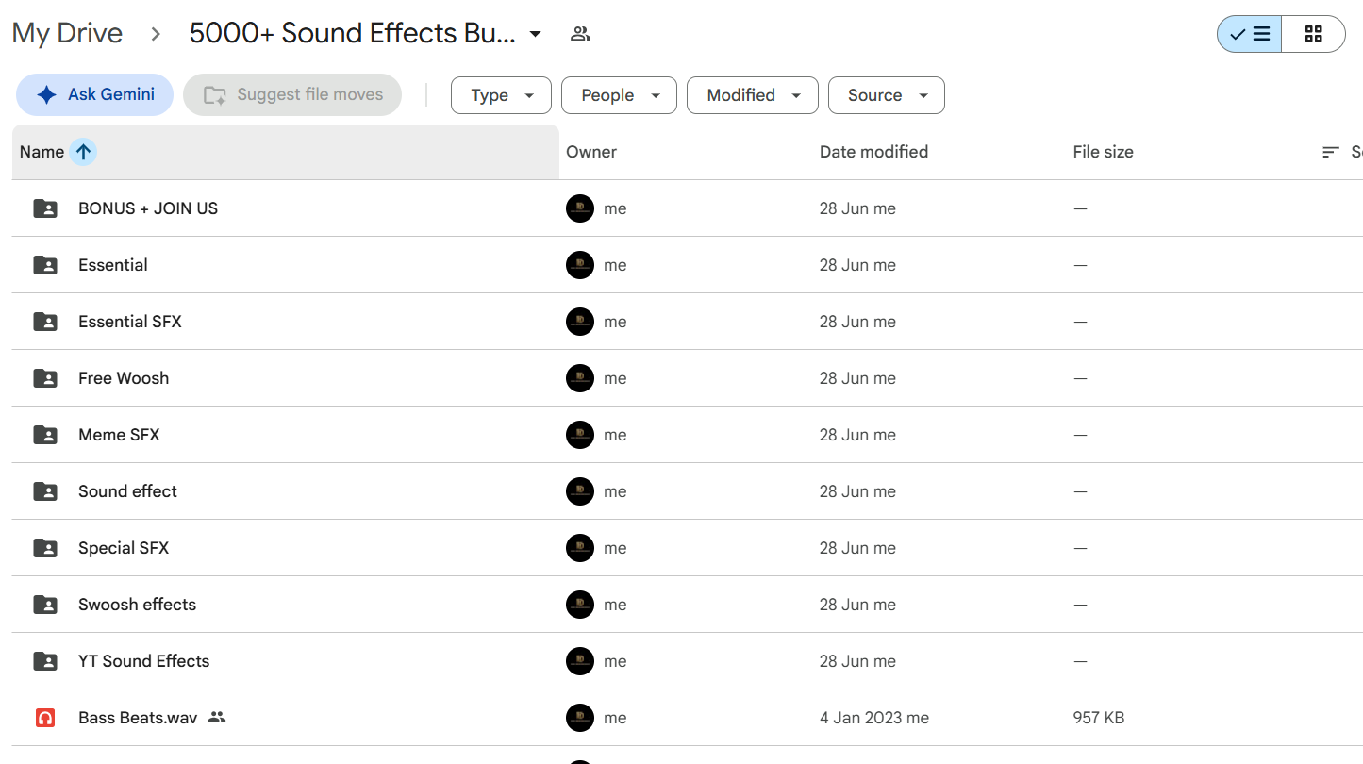Select the Free Woosh folder icon

point(45,378)
